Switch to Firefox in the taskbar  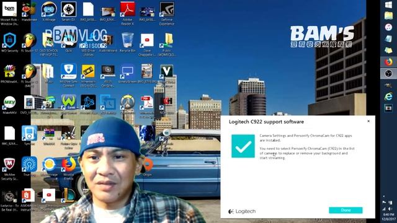click(388, 62)
